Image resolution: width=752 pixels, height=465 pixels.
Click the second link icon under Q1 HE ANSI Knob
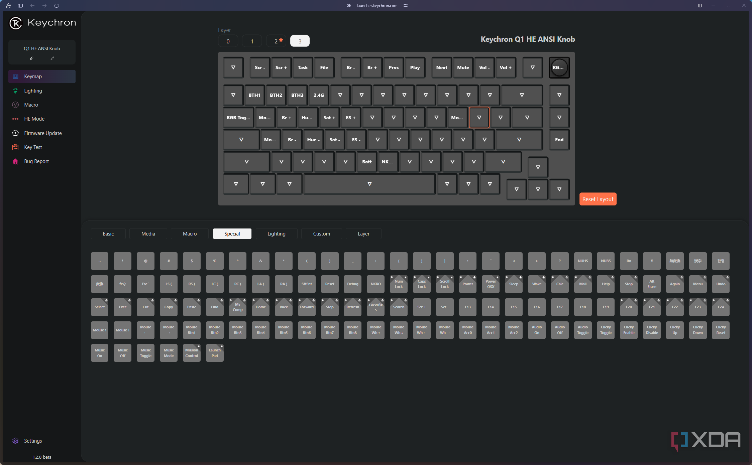tap(52, 58)
